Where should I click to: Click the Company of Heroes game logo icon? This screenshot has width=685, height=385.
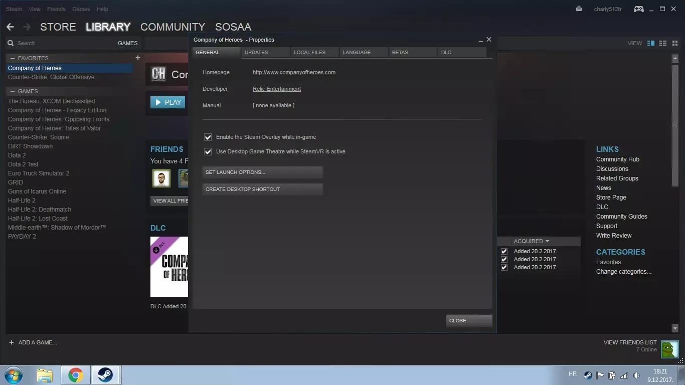tap(158, 74)
